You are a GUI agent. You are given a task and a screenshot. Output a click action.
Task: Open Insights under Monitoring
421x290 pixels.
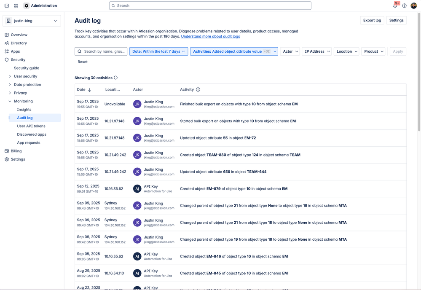tap(24, 109)
